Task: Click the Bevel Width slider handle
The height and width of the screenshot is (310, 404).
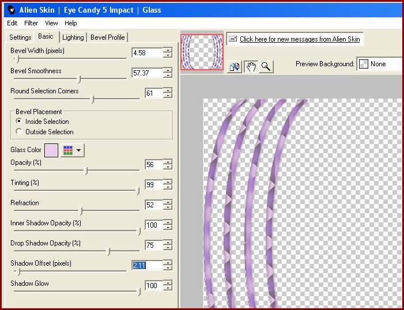Action: click(17, 59)
